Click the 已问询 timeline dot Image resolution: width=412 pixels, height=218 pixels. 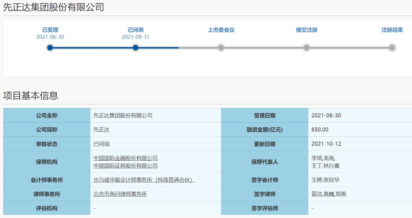(x=136, y=48)
